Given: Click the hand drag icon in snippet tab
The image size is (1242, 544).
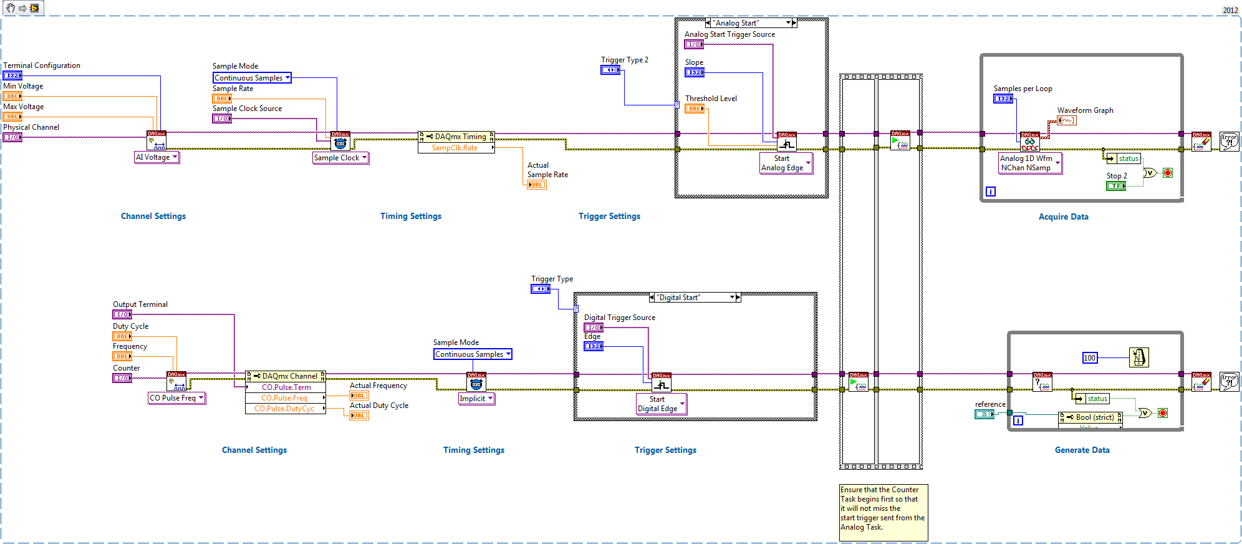Looking at the screenshot, I should click(11, 8).
